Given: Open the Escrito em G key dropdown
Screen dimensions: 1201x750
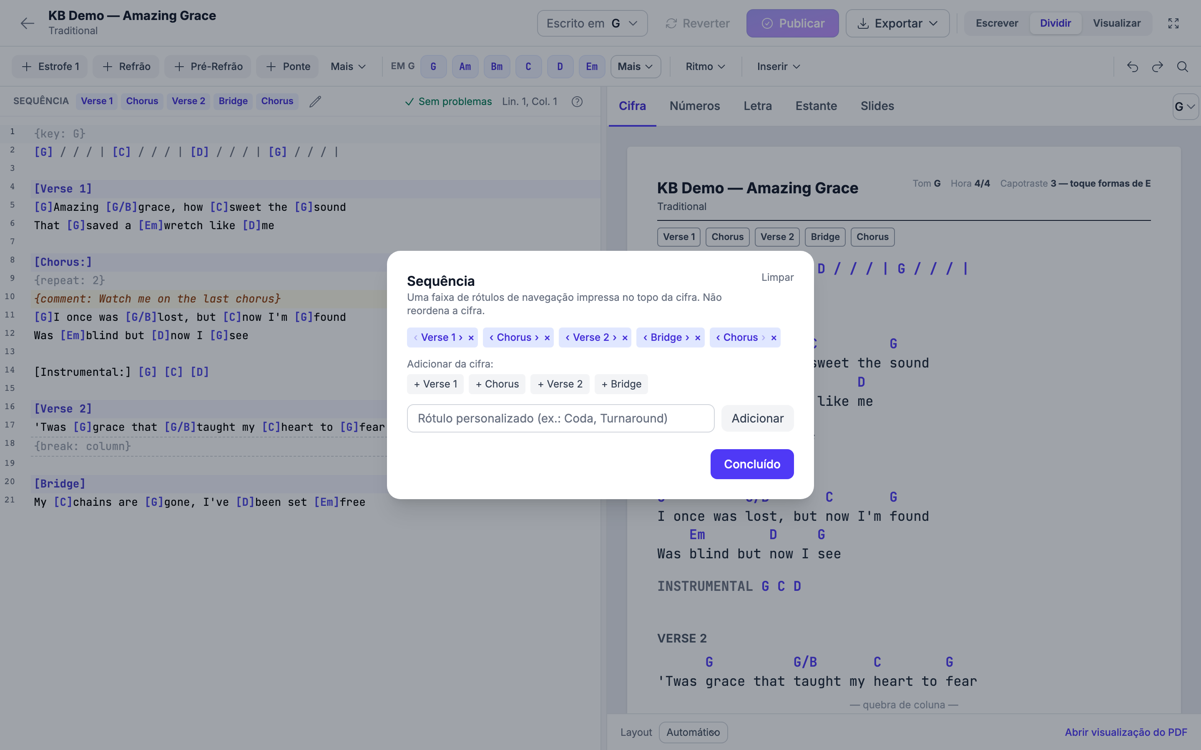Looking at the screenshot, I should 592,23.
